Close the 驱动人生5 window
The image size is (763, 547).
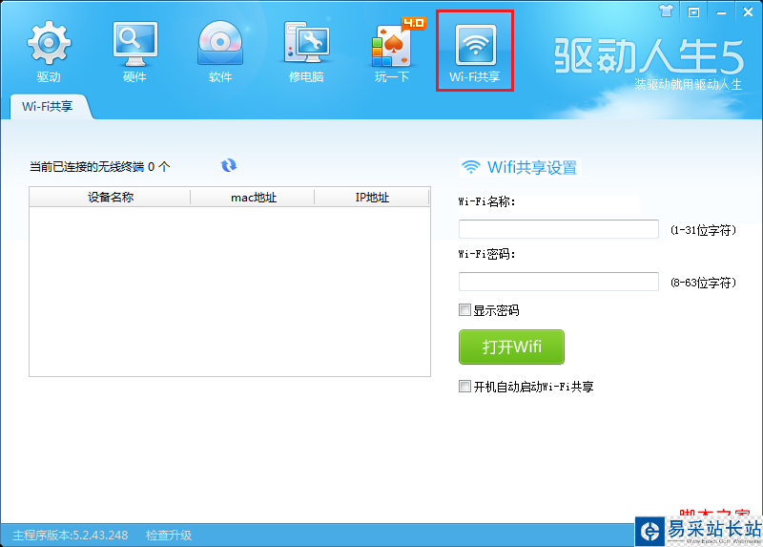click(748, 11)
